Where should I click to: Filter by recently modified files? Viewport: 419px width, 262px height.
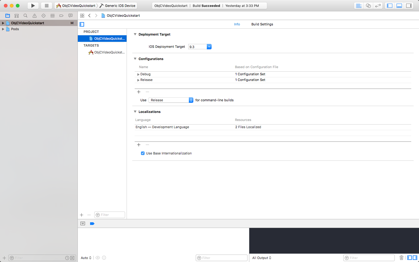pyautogui.click(x=67, y=258)
